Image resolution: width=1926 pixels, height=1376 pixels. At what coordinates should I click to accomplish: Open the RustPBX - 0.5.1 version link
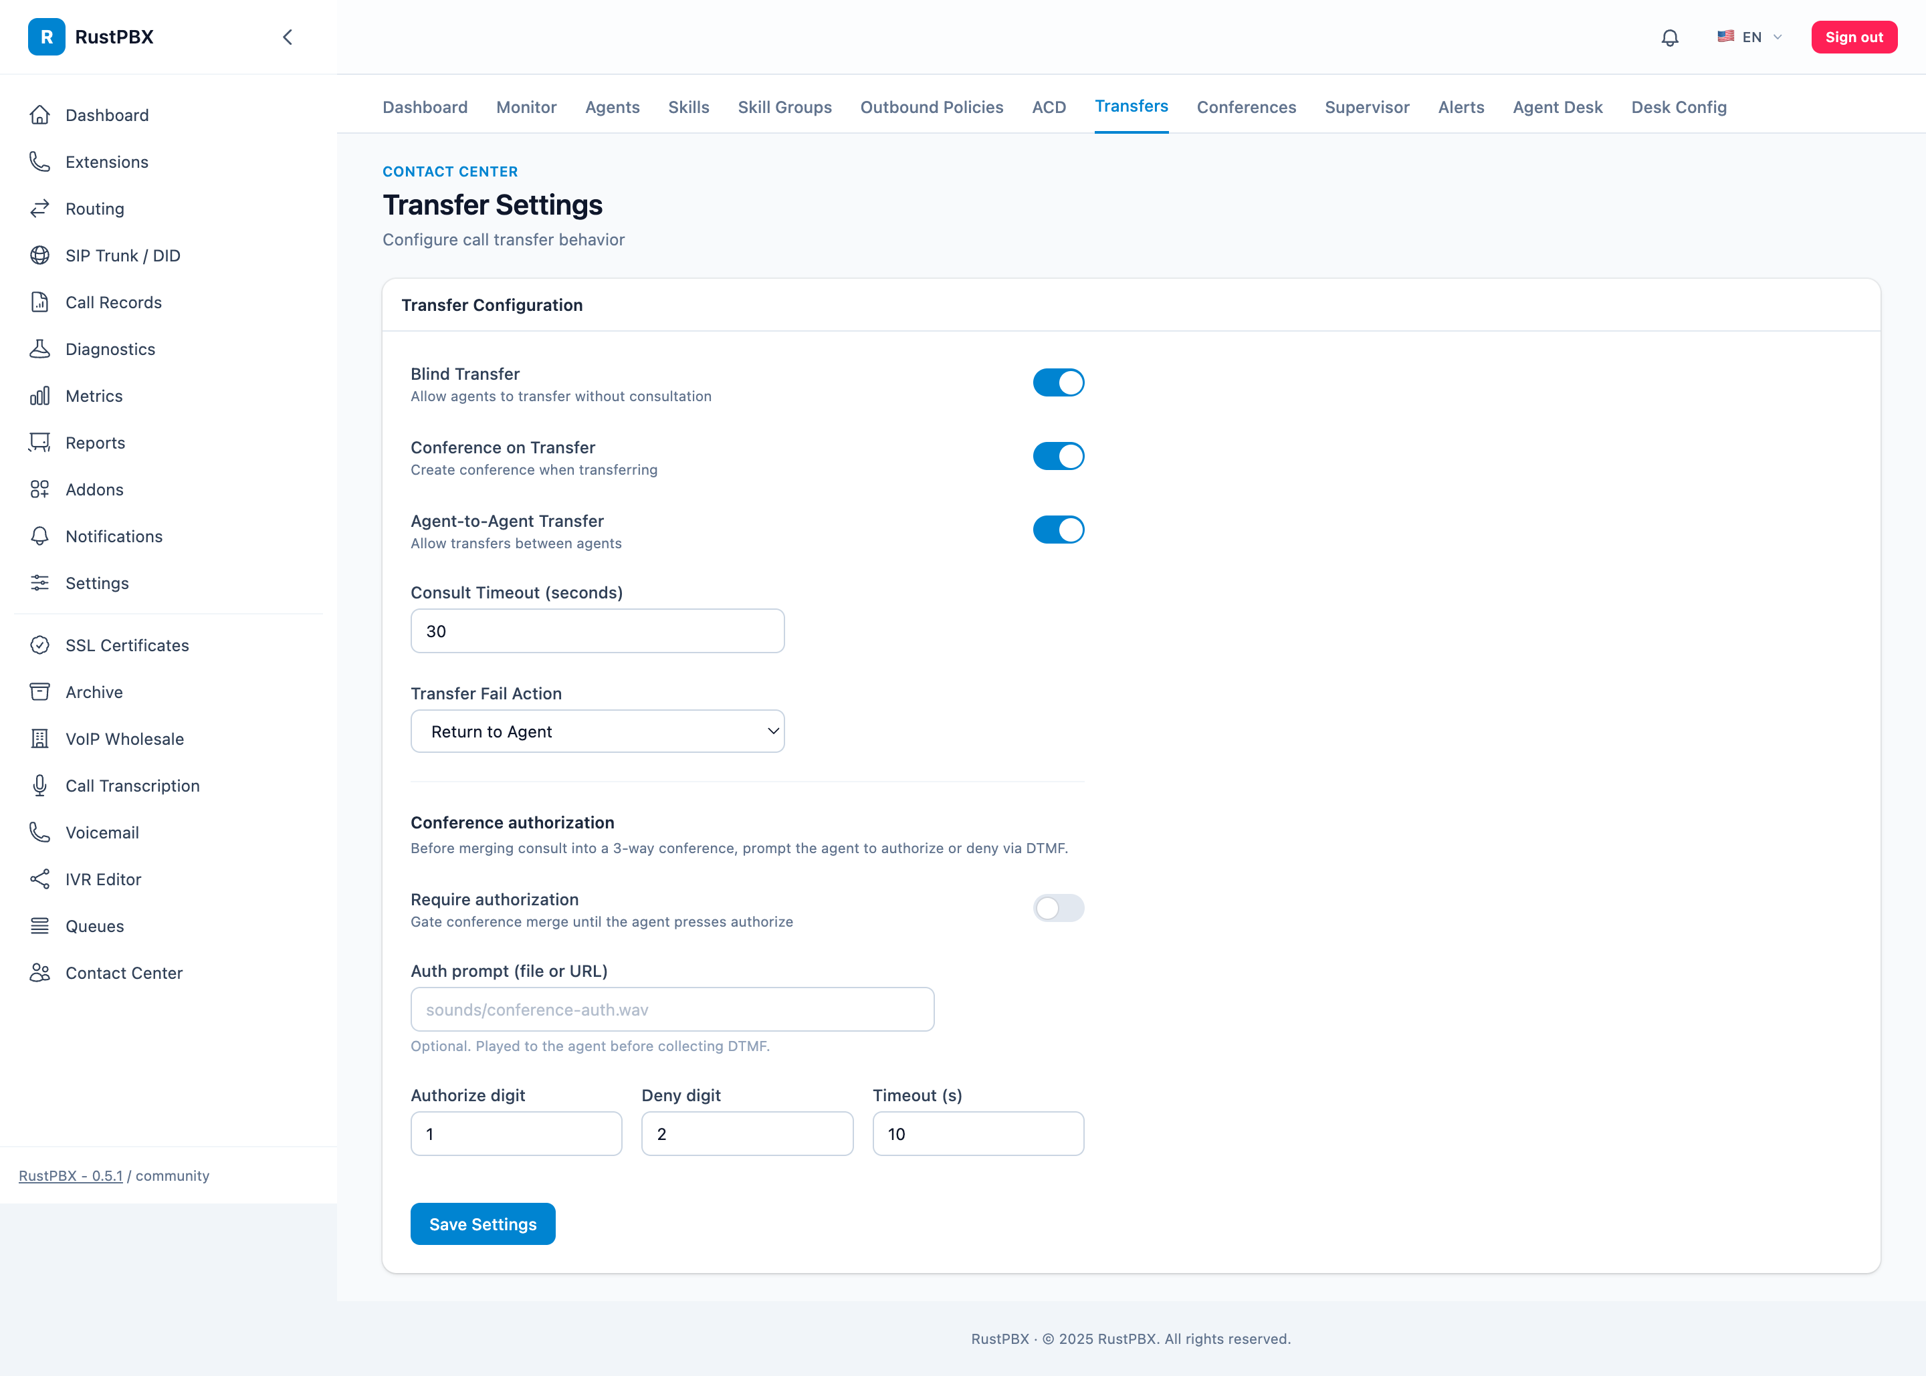click(70, 1175)
